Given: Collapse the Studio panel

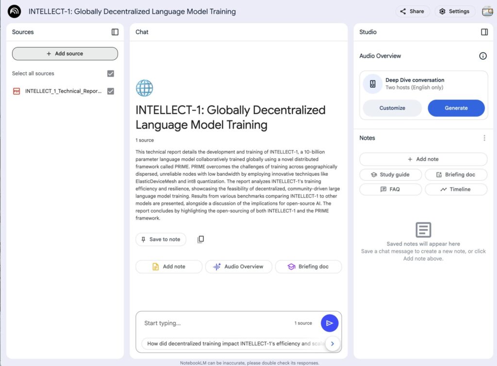Looking at the screenshot, I should pyautogui.click(x=484, y=32).
